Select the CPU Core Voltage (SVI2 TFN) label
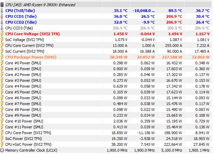214x154 pixels. (32, 34)
